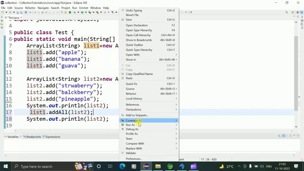
Task: Open the Run button dropdown arrow
Action: point(85,12)
